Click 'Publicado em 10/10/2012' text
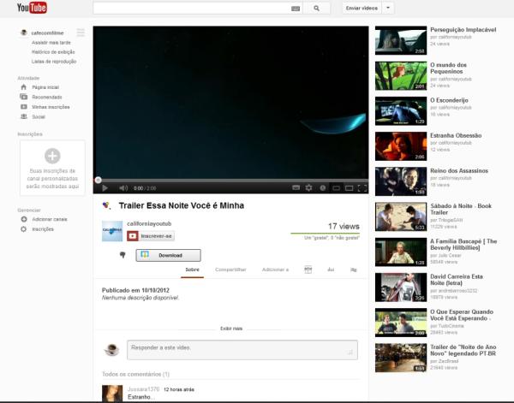 coord(135,290)
